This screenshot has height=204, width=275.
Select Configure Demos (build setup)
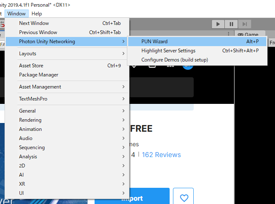pyautogui.click(x=197, y=60)
